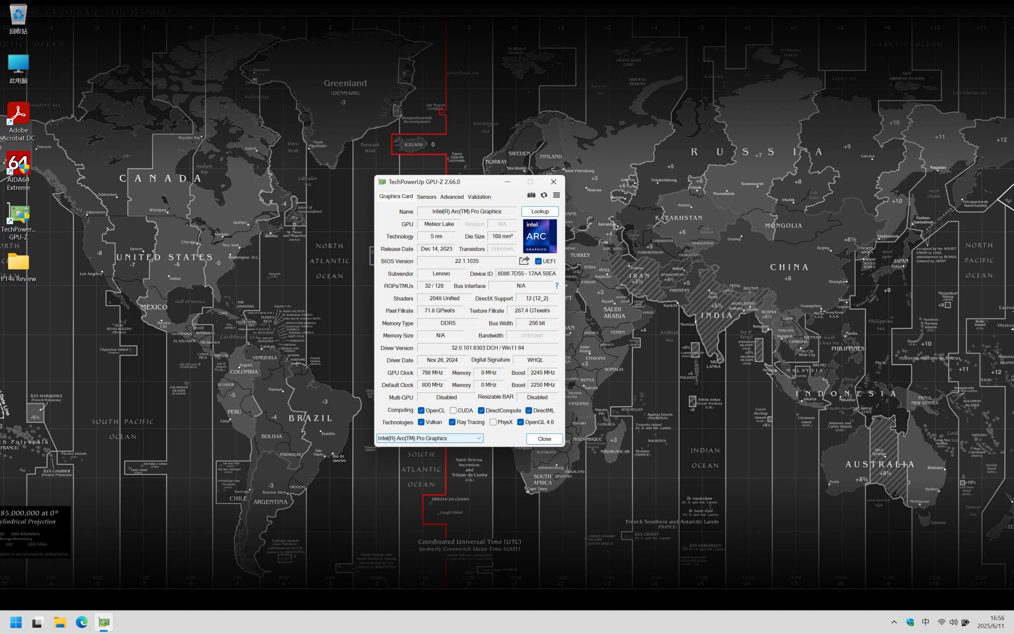Expand the hidden tray icons chevron
Viewport: 1014px width, 634px height.
coord(894,622)
